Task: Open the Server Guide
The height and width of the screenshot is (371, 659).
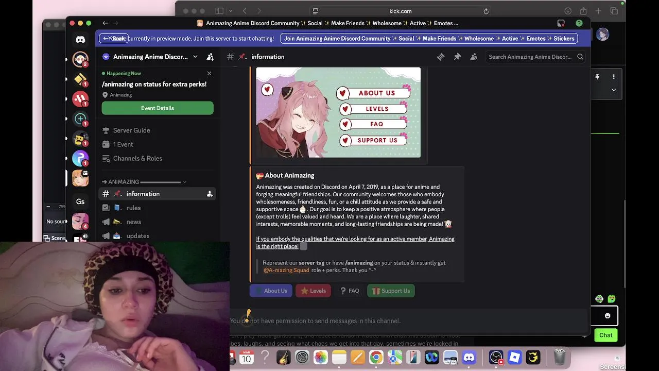Action: pyautogui.click(x=157, y=130)
